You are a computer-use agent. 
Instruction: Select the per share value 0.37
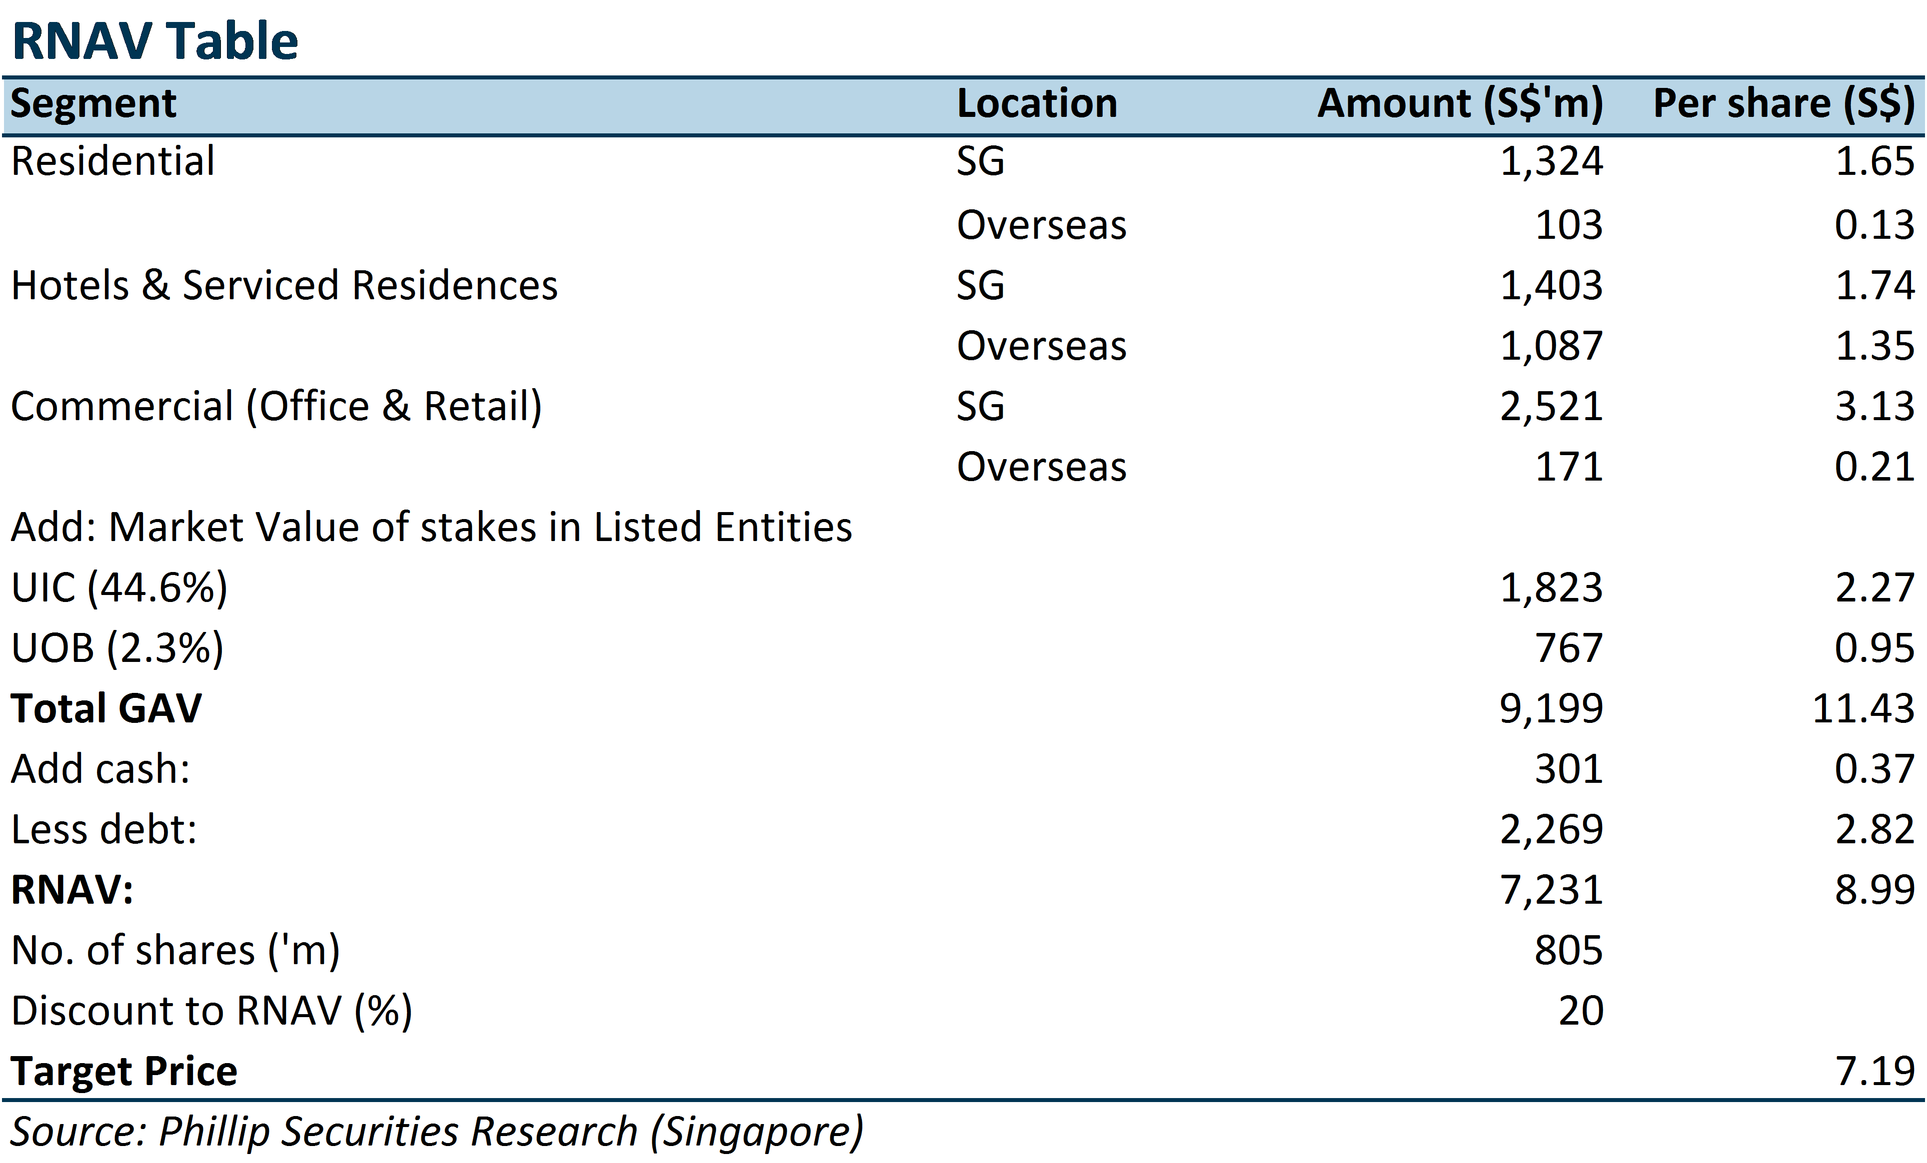(x=1876, y=769)
